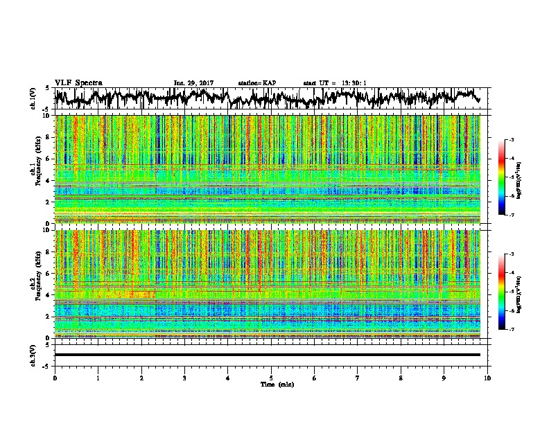Click the "-3" tick on lower colorbar
This screenshot has width=549, height=424.
(512, 254)
